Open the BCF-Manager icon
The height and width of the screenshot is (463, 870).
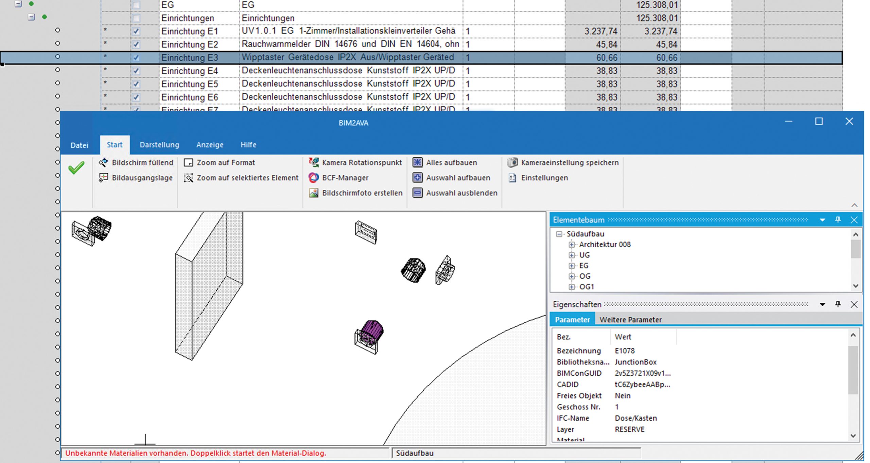tap(314, 178)
